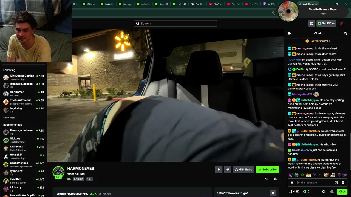351x197 pixels.
Task: Expand following list with Show More
Action: click(x=9, y=118)
